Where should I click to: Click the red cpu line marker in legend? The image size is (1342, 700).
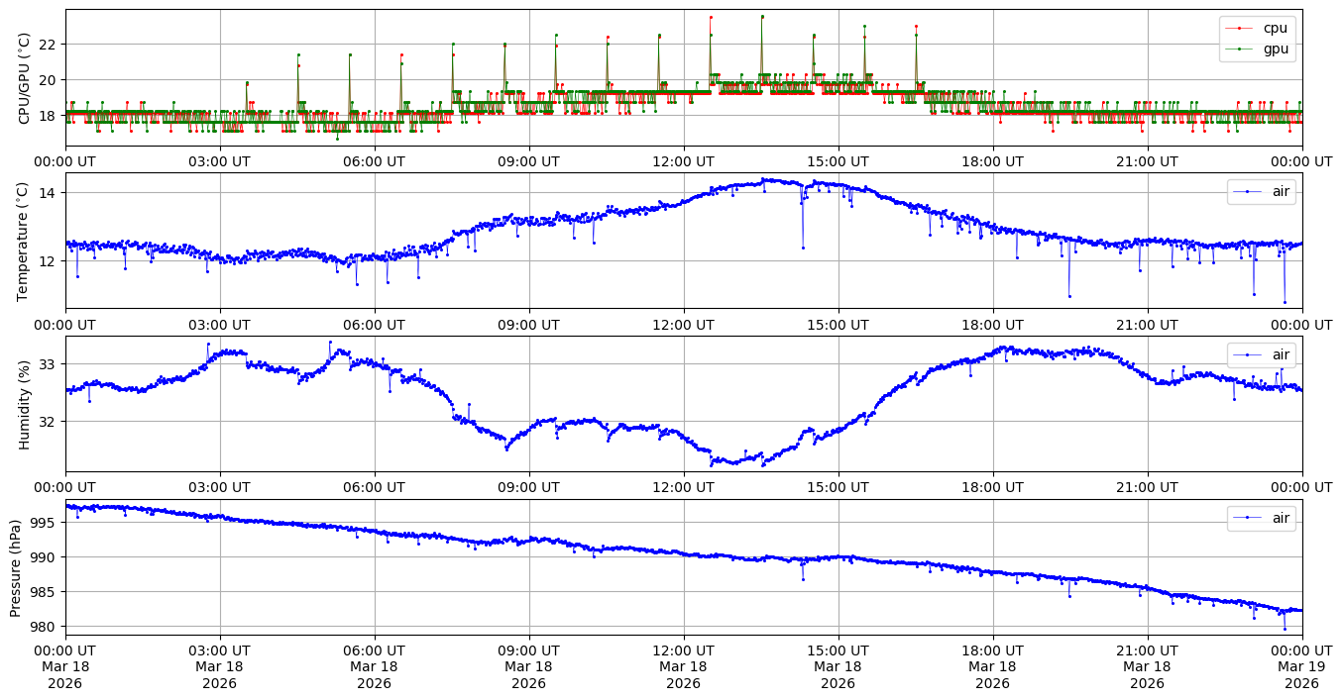1239,28
